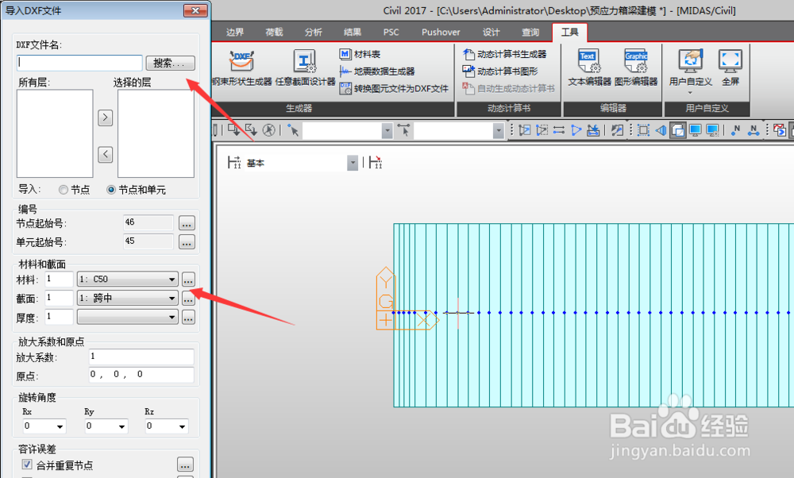Switch to 全屏 full screen view

click(x=730, y=67)
